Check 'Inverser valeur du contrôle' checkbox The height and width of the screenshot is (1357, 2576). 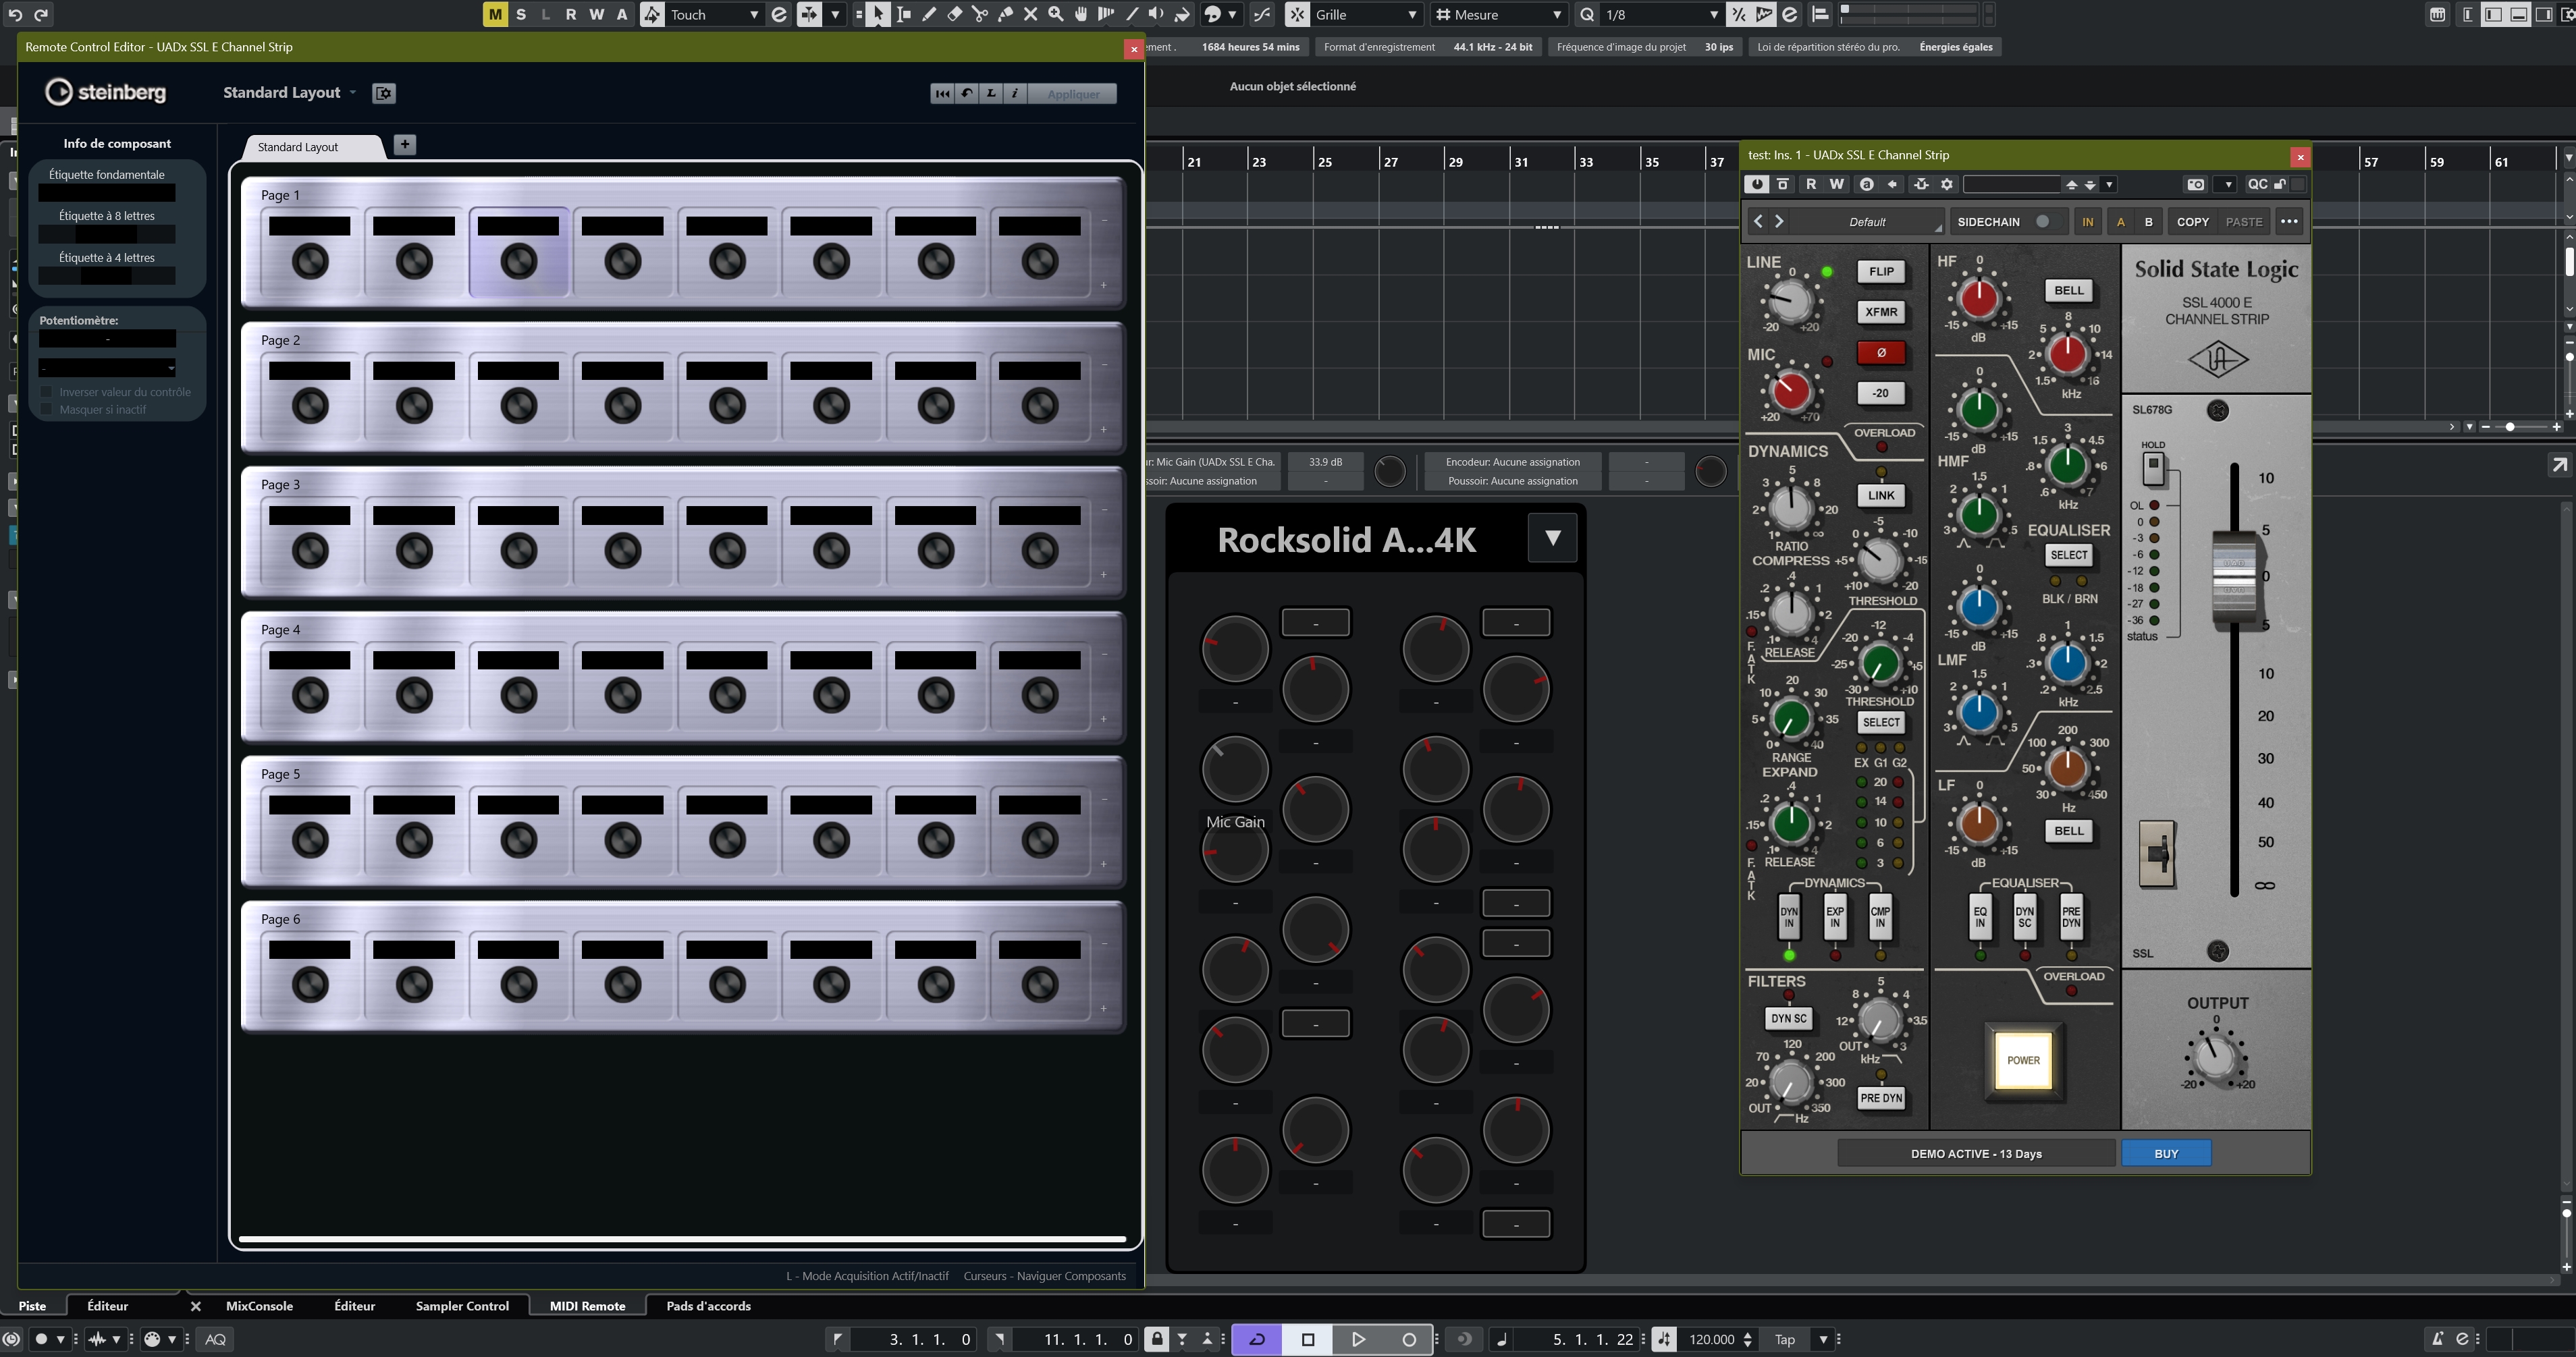46,391
